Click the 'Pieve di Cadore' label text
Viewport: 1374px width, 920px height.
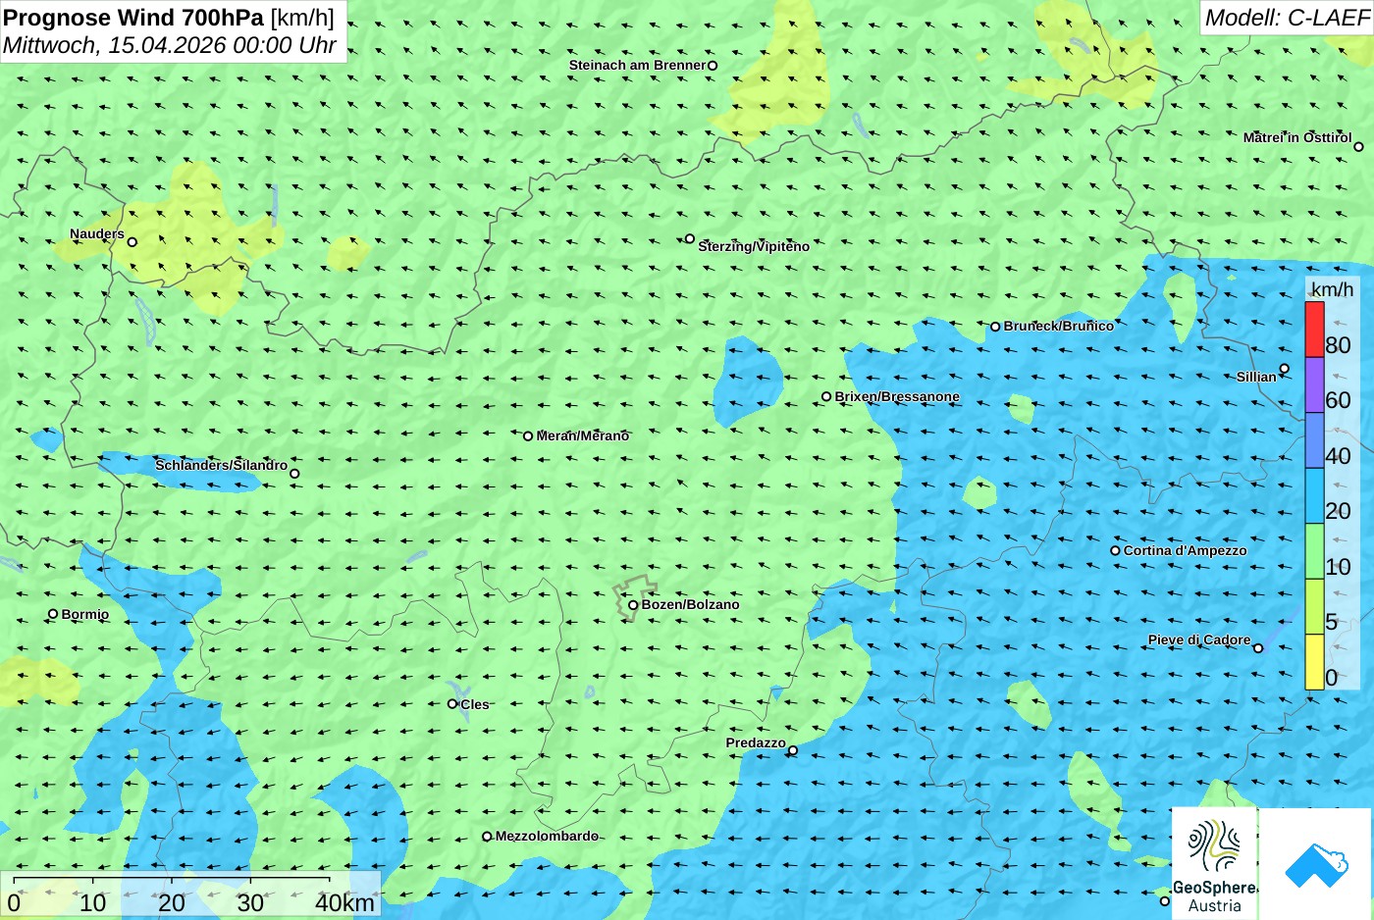(x=1199, y=639)
